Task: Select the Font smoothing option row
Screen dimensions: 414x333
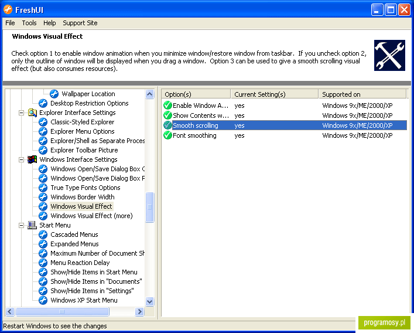Action: click(x=284, y=135)
